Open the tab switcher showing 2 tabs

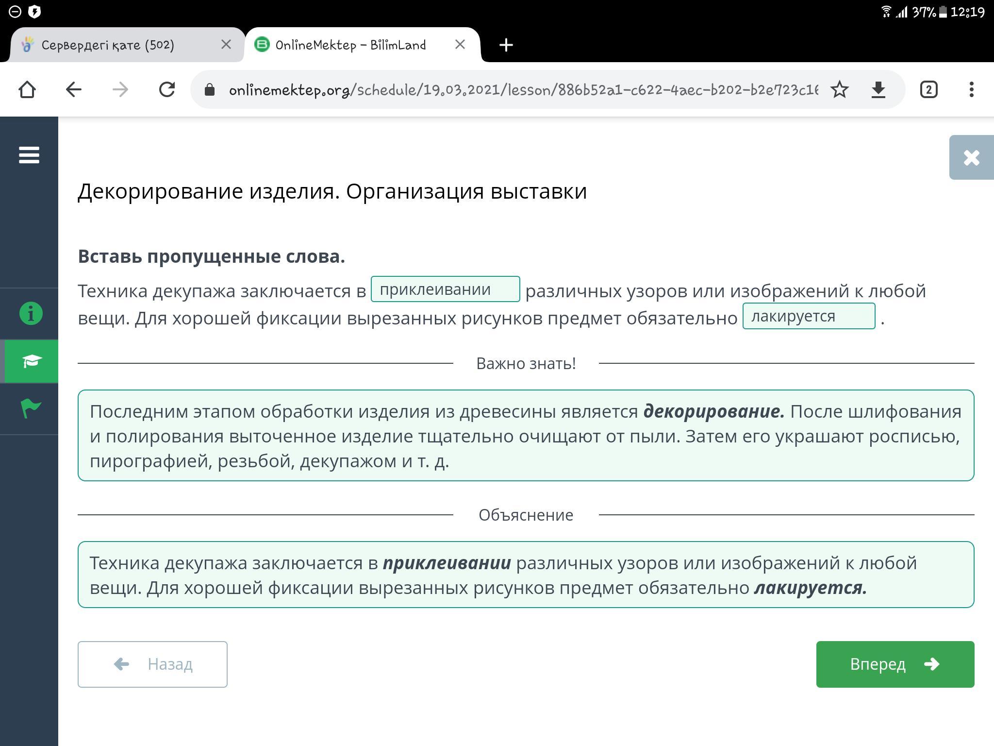(928, 89)
